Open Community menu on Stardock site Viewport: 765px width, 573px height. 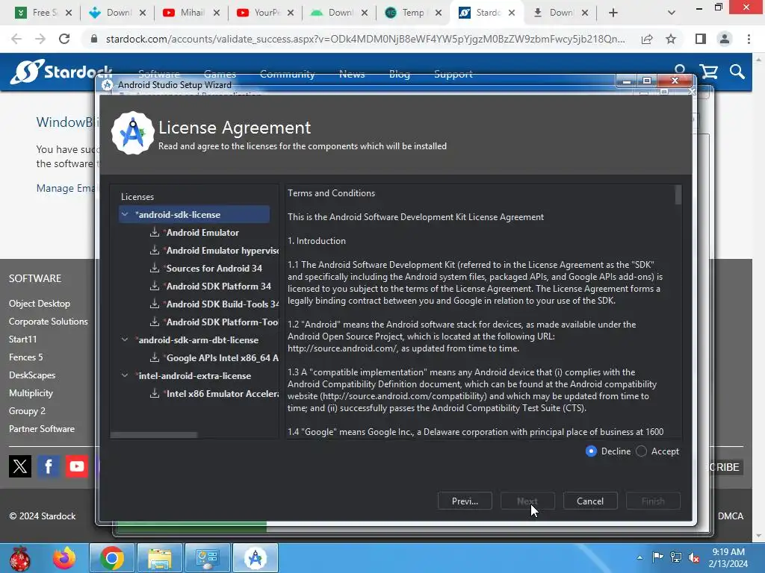tap(288, 74)
